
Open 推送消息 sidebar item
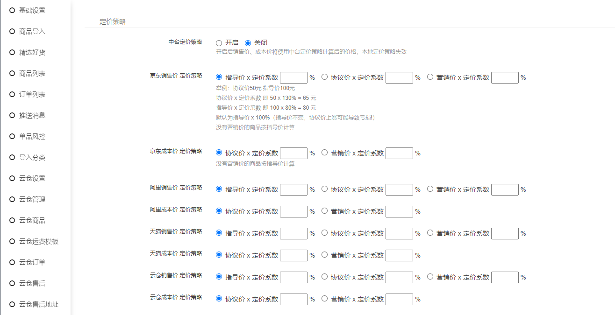32,115
